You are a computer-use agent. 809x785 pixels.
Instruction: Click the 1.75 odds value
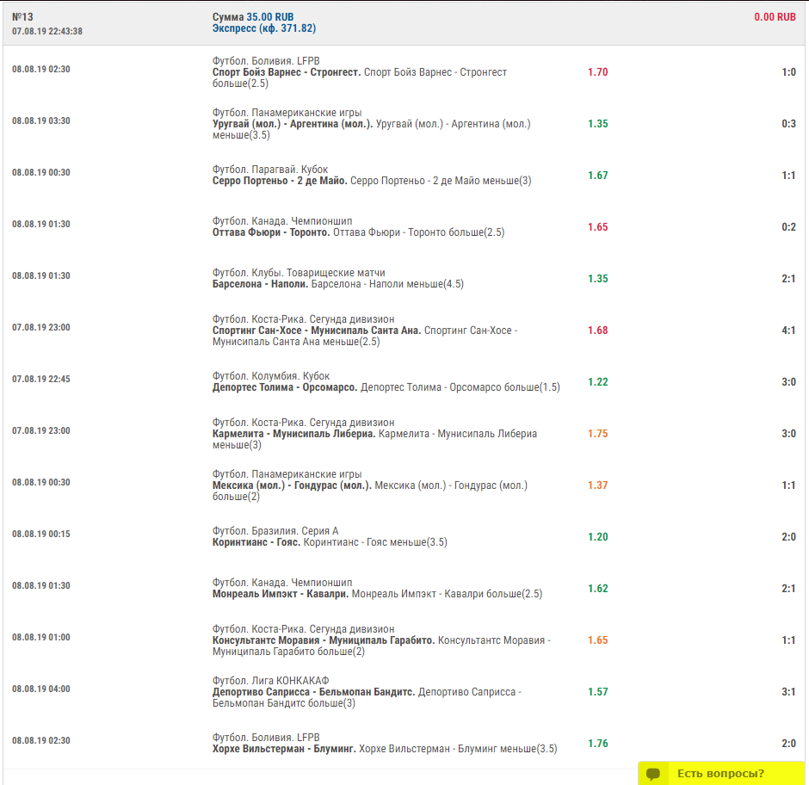coord(598,434)
